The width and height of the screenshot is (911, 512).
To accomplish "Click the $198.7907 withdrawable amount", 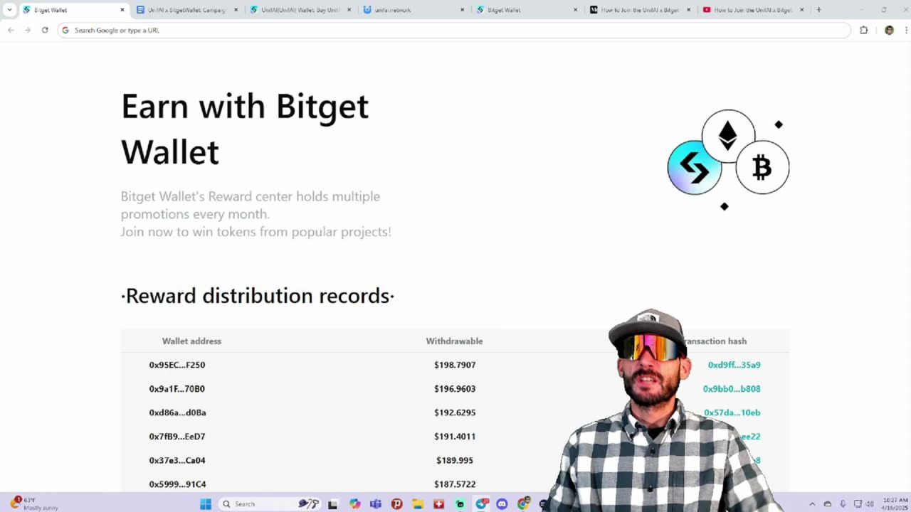I will pos(455,365).
